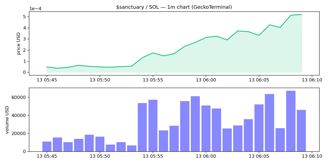Click volume chart time label '13 05:55'

click(153, 156)
